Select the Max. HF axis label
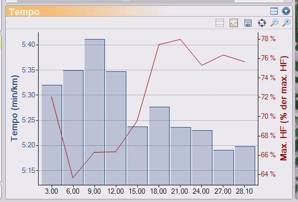The height and width of the screenshot is (202, 298). (x=283, y=108)
